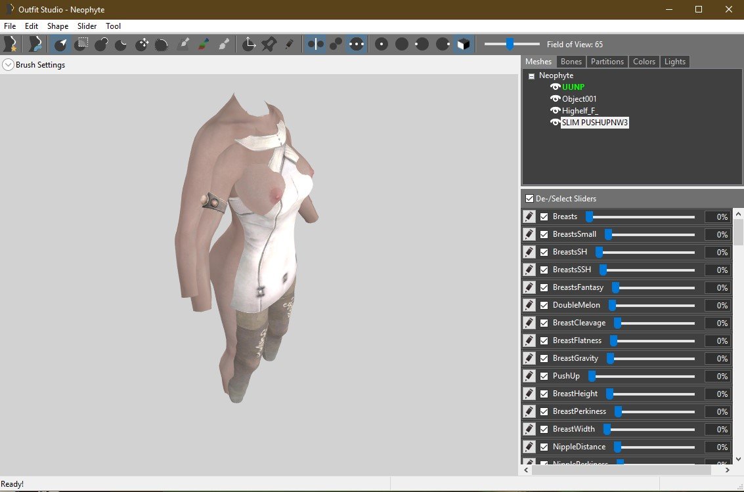Uncheck the De-/Select Sliders checkbox

(529, 198)
